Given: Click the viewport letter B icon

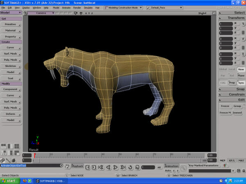Looking at the screenshot, I should point(25,13).
